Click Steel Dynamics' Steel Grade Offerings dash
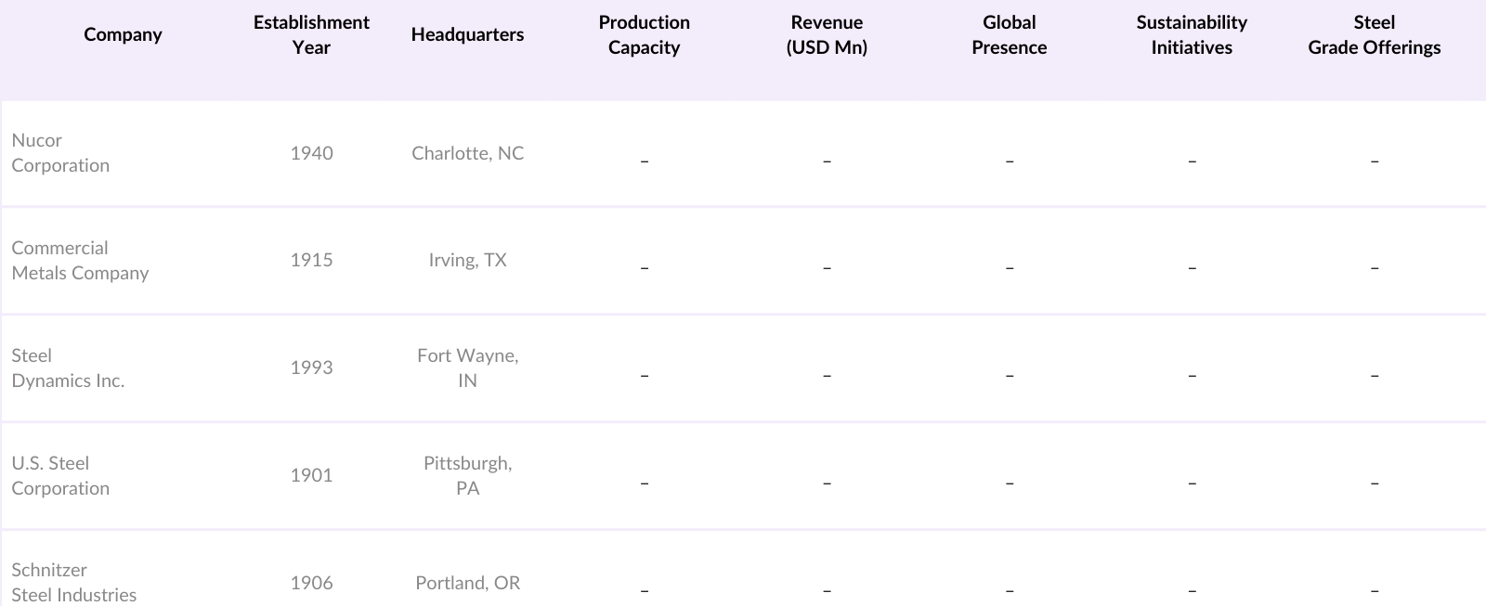The width and height of the screenshot is (1486, 606). [x=1375, y=377]
